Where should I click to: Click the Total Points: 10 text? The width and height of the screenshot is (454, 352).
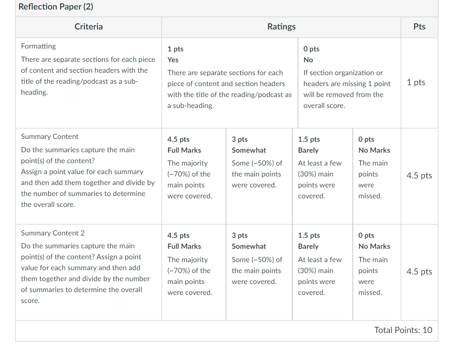tap(403, 330)
